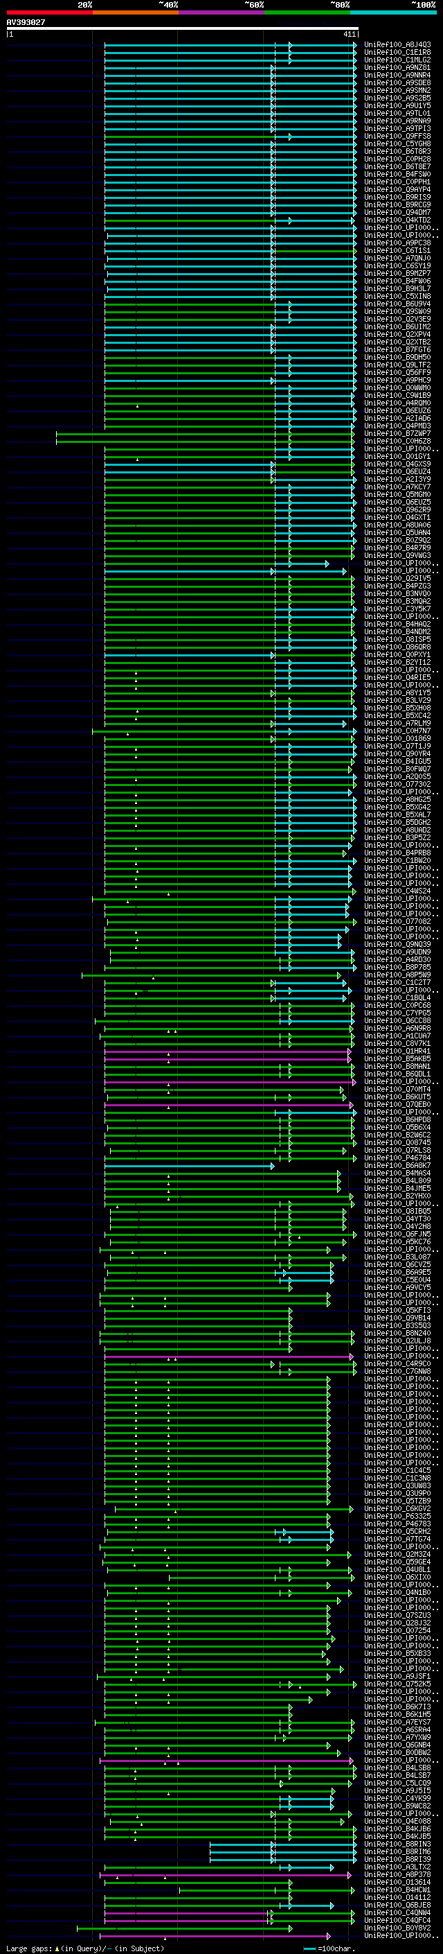Open hit UniRef100_Q4PMD3
The width and height of the screenshot is (443, 1954).
click(397, 426)
